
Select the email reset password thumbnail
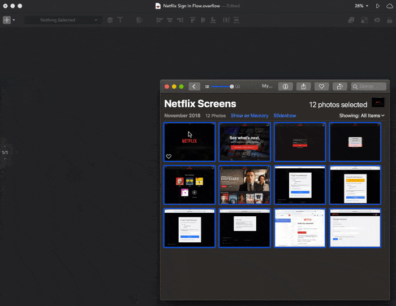pyautogui.click(x=300, y=228)
